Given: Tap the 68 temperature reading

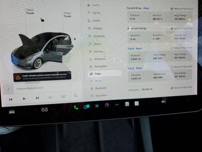Looking at the screenshot, I should point(45,110).
